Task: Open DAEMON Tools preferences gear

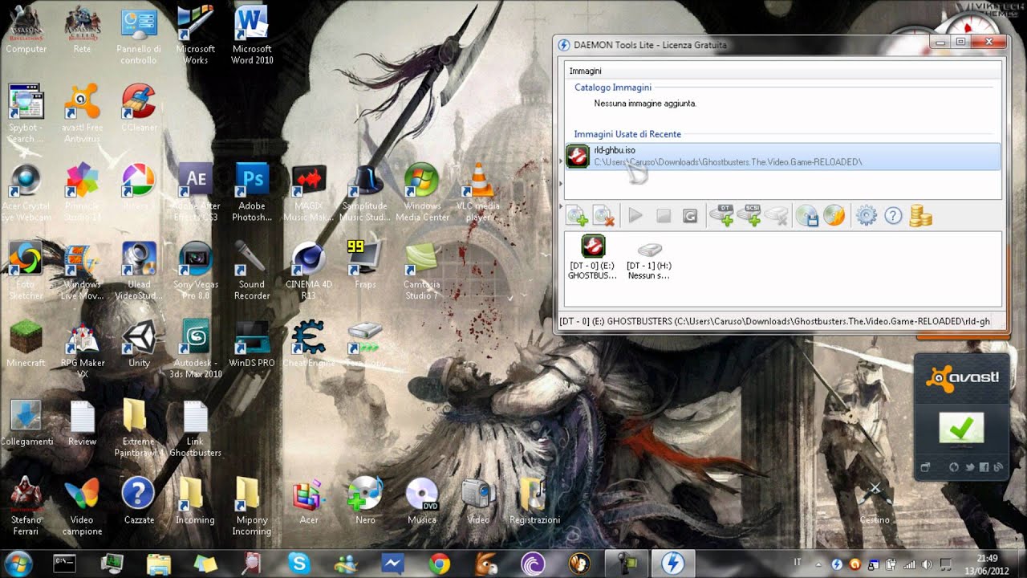Action: tap(866, 216)
